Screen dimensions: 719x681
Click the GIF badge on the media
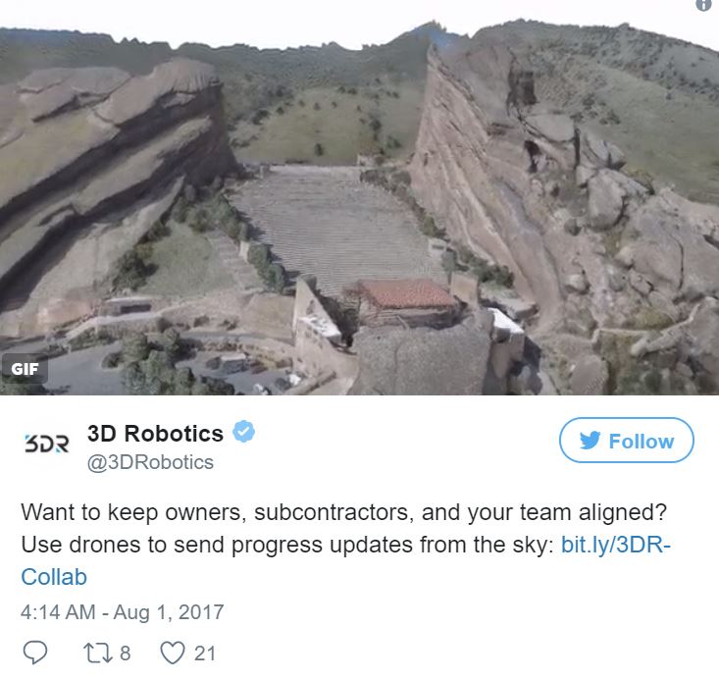click(25, 369)
